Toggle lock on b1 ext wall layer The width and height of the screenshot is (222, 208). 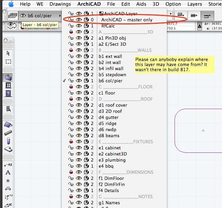71,56
